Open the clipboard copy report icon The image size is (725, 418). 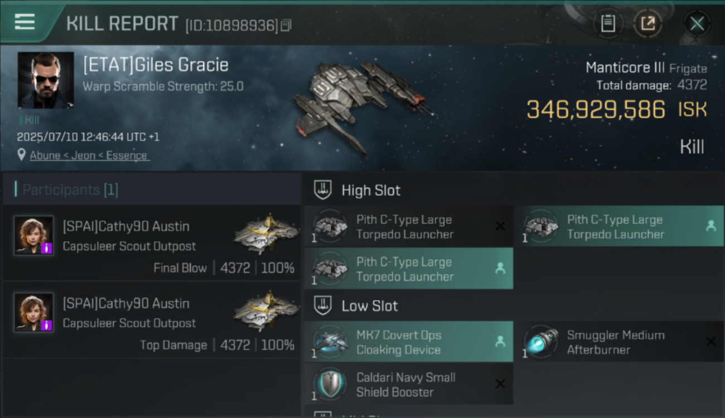point(608,23)
